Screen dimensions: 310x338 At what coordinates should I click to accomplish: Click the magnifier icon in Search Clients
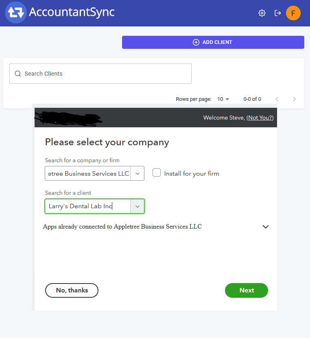pyautogui.click(x=18, y=74)
